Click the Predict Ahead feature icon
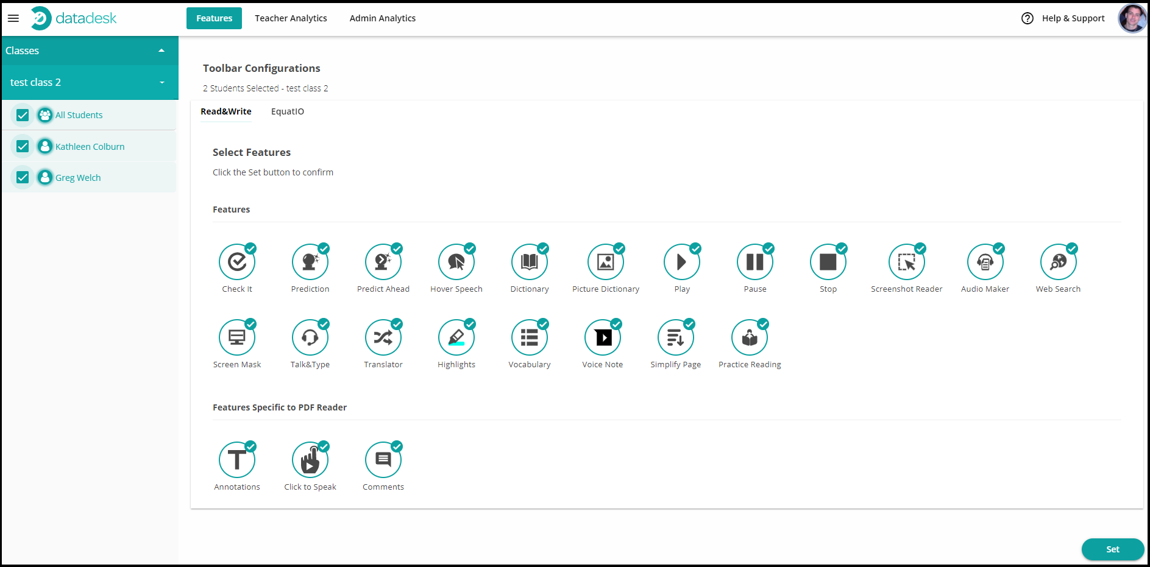This screenshot has height=567, width=1150. (x=383, y=262)
